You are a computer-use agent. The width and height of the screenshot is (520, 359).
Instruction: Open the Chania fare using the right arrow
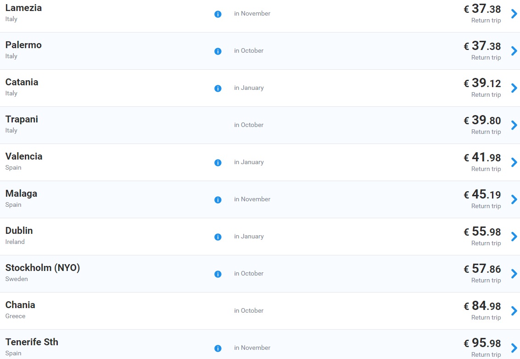[514, 311]
